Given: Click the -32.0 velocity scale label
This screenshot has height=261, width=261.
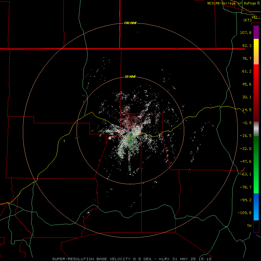Looking at the screenshot, I should click(246, 149).
